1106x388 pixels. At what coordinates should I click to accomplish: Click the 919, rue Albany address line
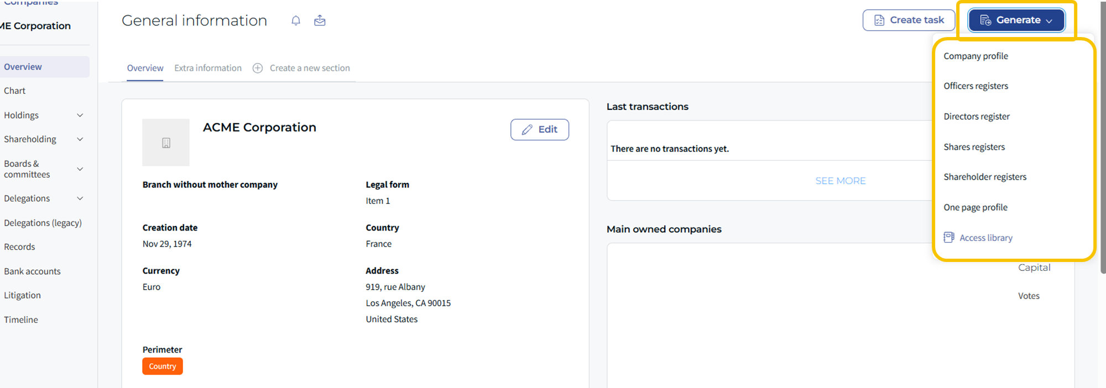coord(395,287)
